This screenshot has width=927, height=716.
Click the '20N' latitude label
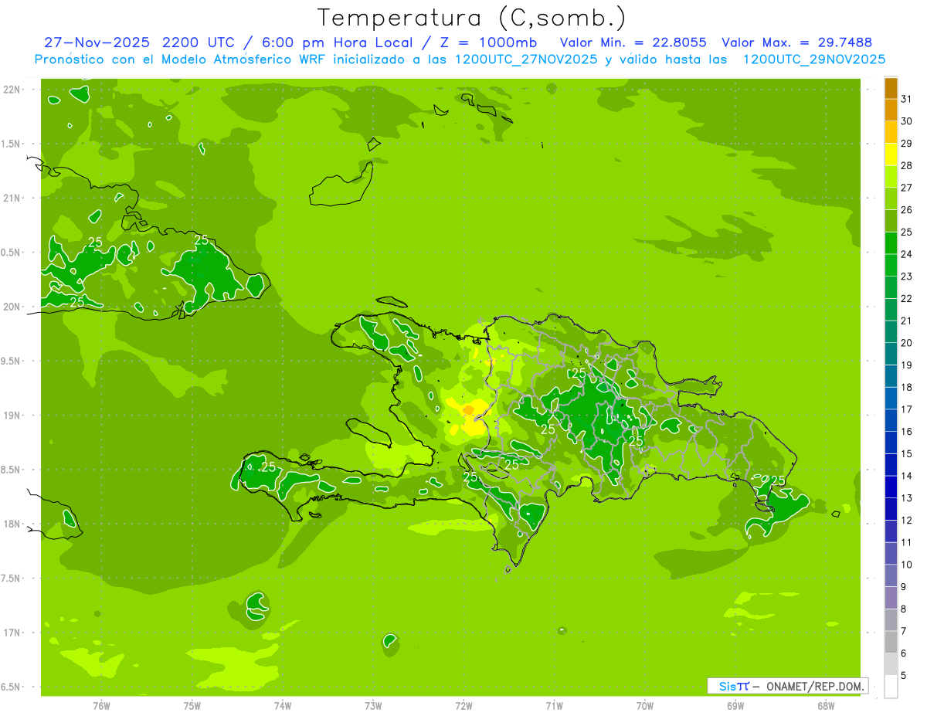pos(12,307)
